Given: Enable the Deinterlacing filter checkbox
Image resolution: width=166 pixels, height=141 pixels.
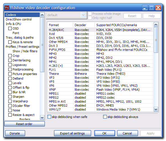Looking at the screenshot, I should pos(10,60).
